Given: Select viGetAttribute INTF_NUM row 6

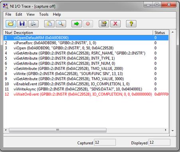Looking at the screenshot, I should pos(86,63).
